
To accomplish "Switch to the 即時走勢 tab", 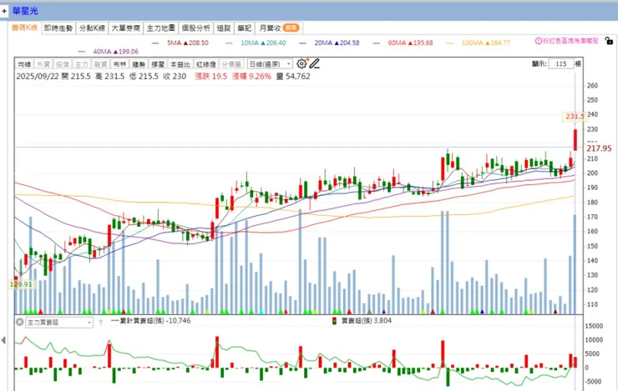I will [58, 28].
